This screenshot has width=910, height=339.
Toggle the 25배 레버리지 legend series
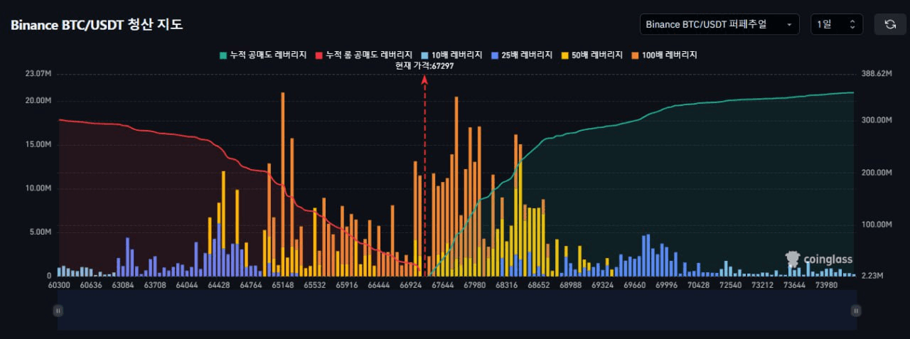coord(521,55)
